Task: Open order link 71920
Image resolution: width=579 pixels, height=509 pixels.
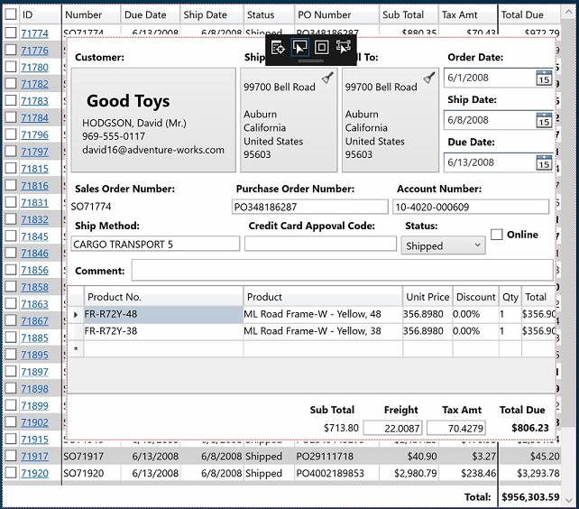Action: tap(34, 473)
